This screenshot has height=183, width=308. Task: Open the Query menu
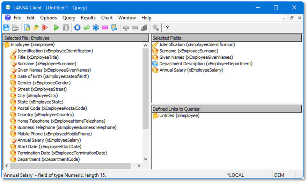pos(69,18)
